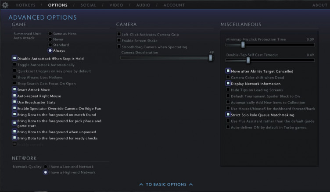The width and height of the screenshot is (330, 192).
Task: Check Left-Click Activates Camera Grip
Action: (x=118, y=34)
